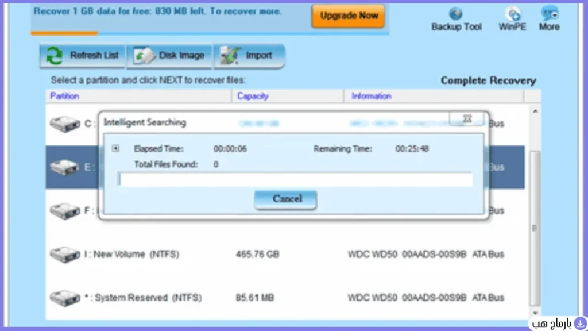This screenshot has height=331, width=588.
Task: Click the '85.61 MB' capacity value
Action: pos(255,298)
